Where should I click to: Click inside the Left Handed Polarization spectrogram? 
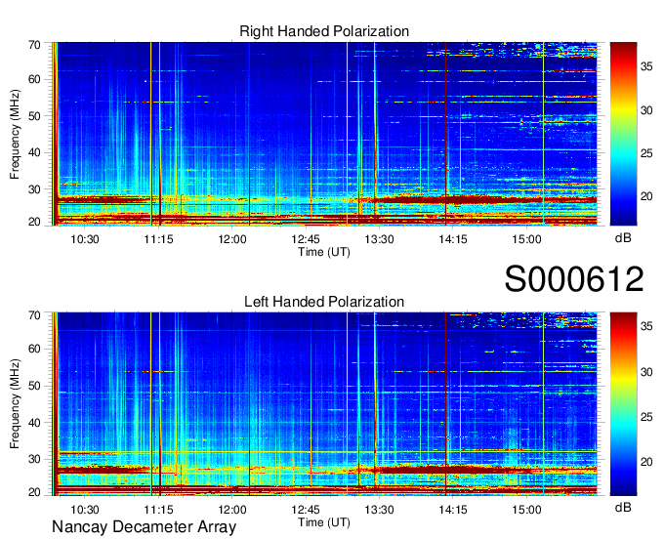(x=324, y=404)
